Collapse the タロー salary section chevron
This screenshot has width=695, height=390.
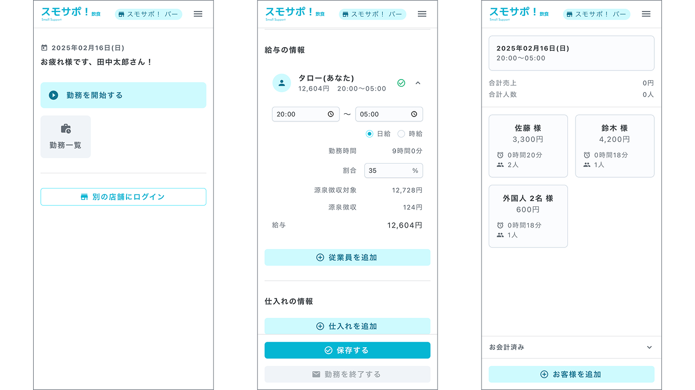click(418, 83)
